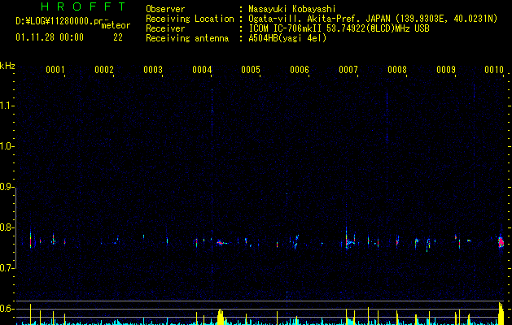Viewport: 512px width, 325px height.
Task: Click the 0.9 kHz axis label
Action: point(6,187)
